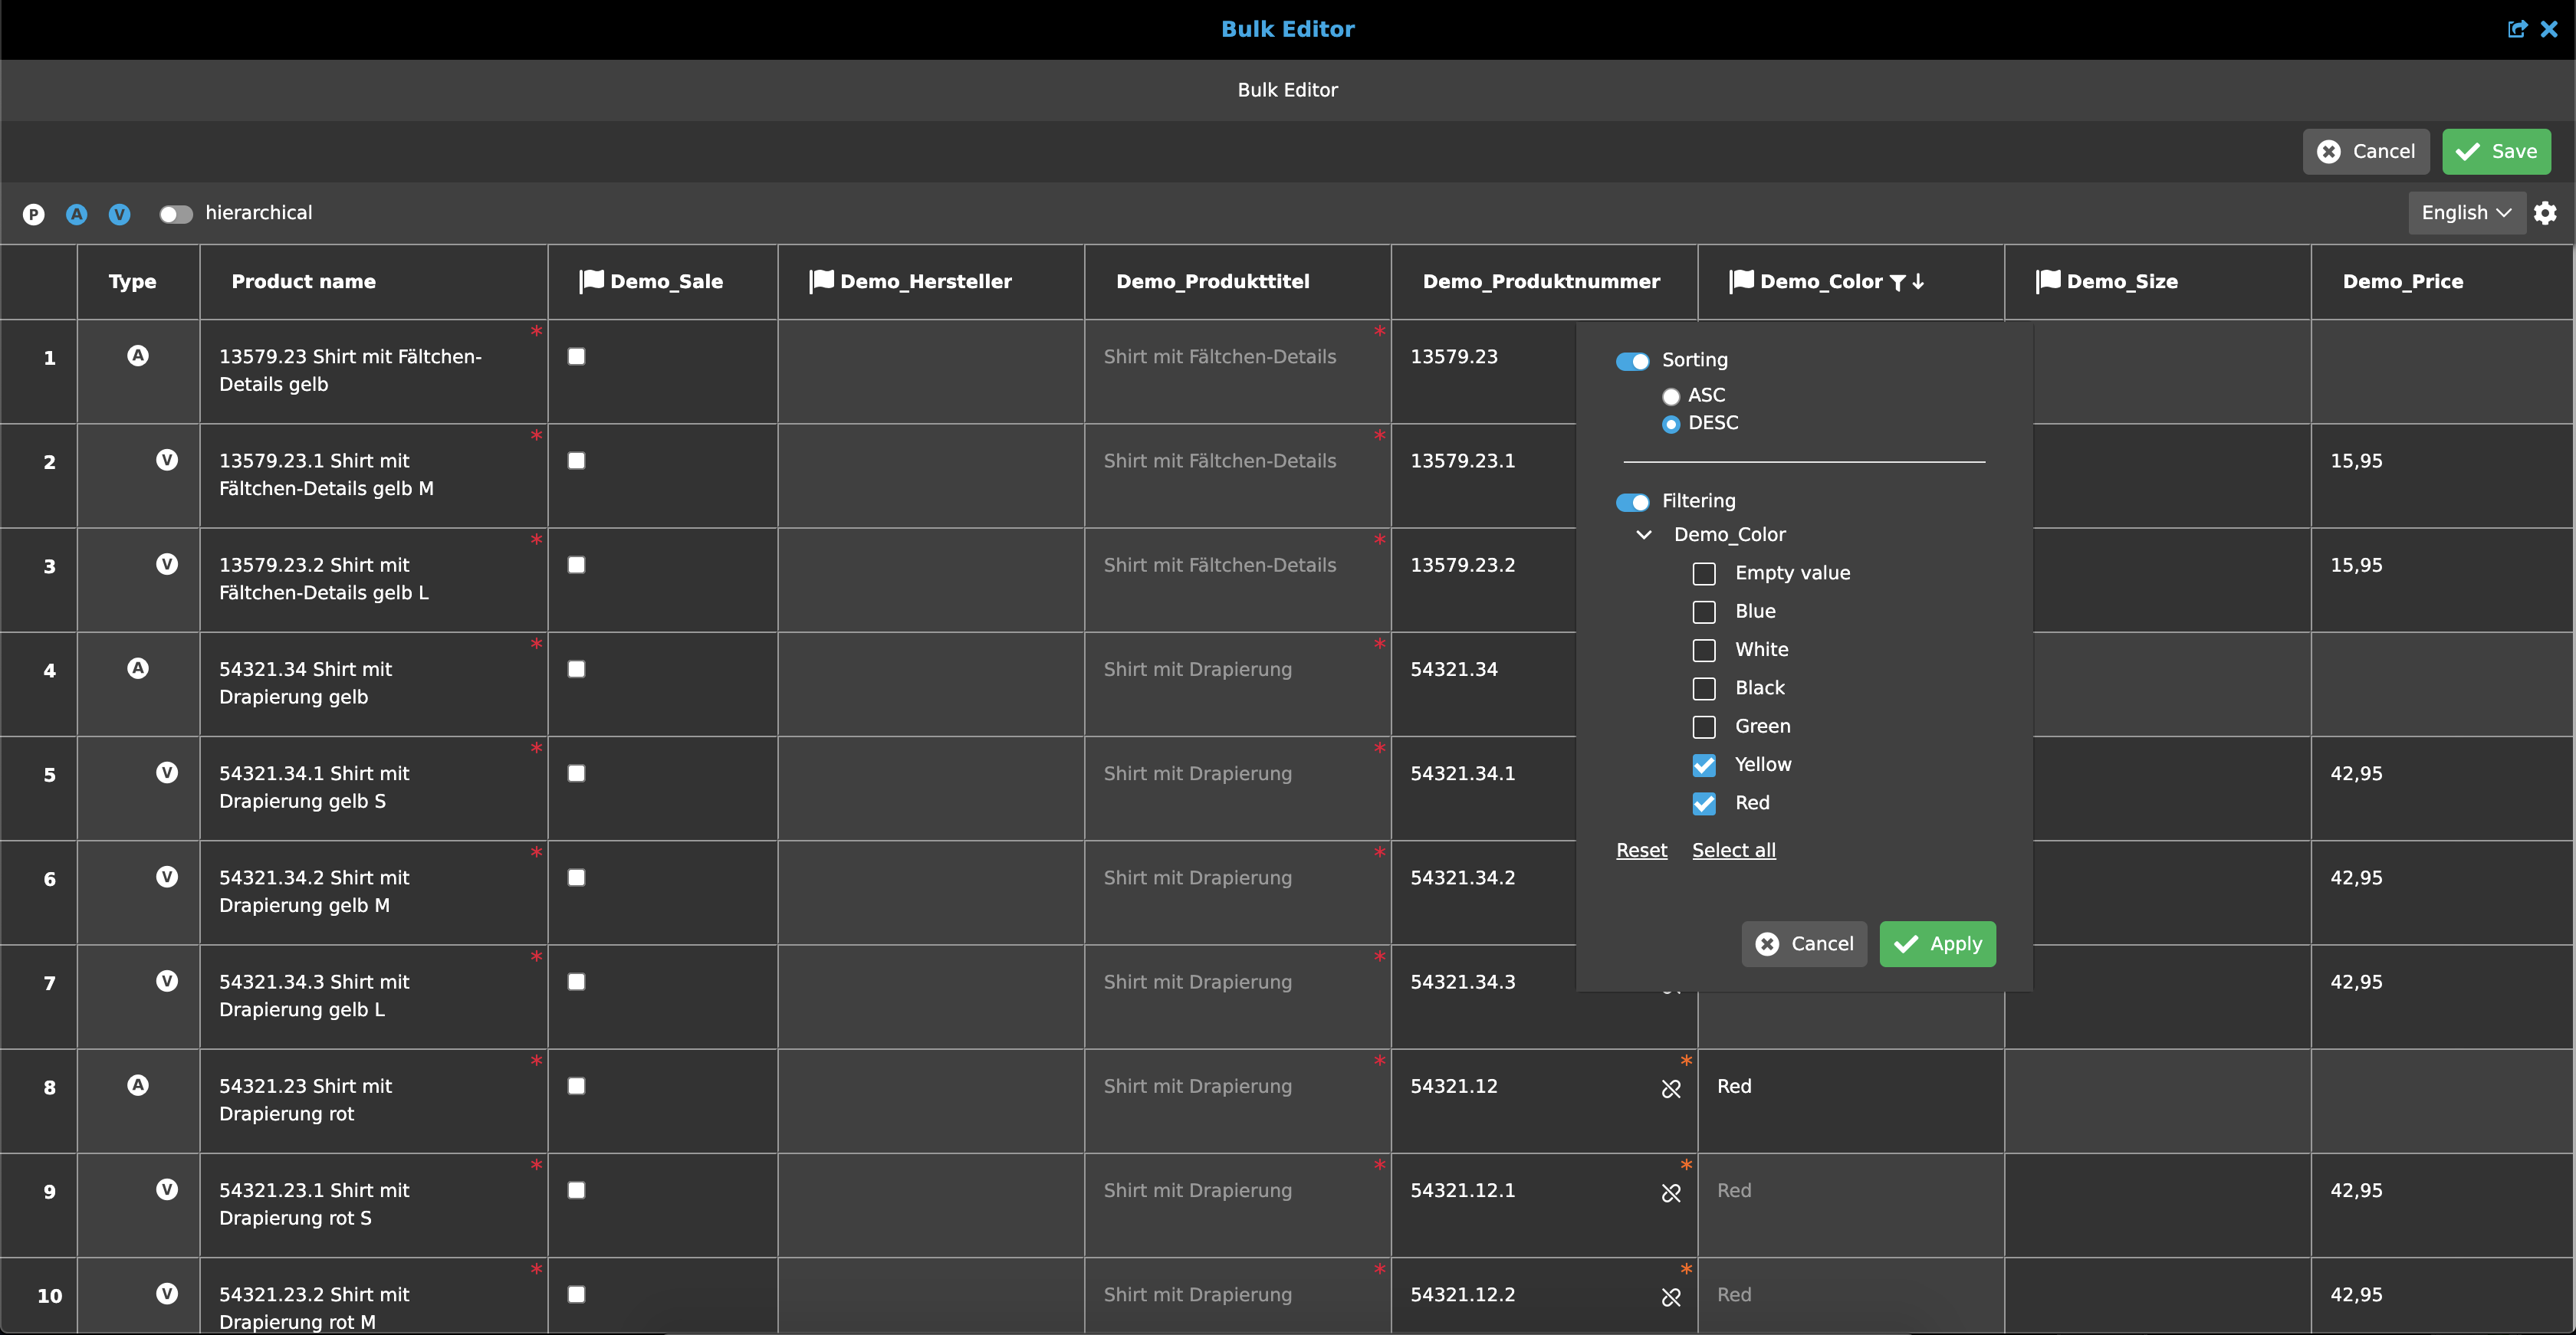The width and height of the screenshot is (2576, 1335).
Task: Click the blue A article filter icon
Action: pos(77,214)
